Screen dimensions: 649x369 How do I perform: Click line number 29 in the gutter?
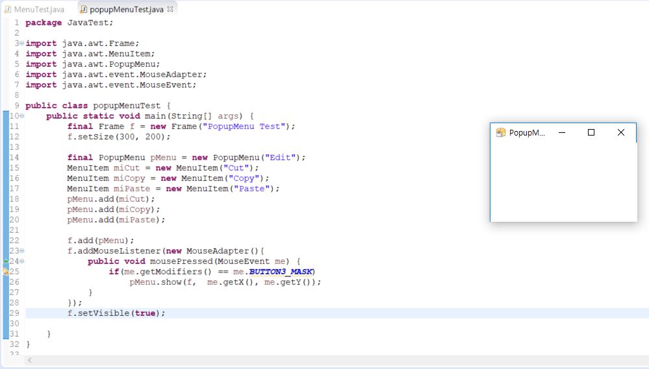tap(14, 313)
